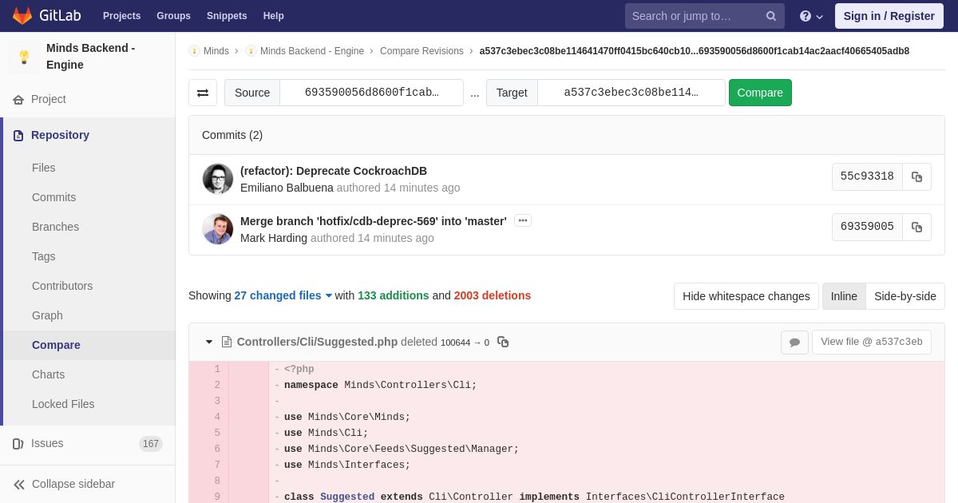The height and width of the screenshot is (503, 958).
Task: Click the green Compare button
Action: (x=760, y=93)
